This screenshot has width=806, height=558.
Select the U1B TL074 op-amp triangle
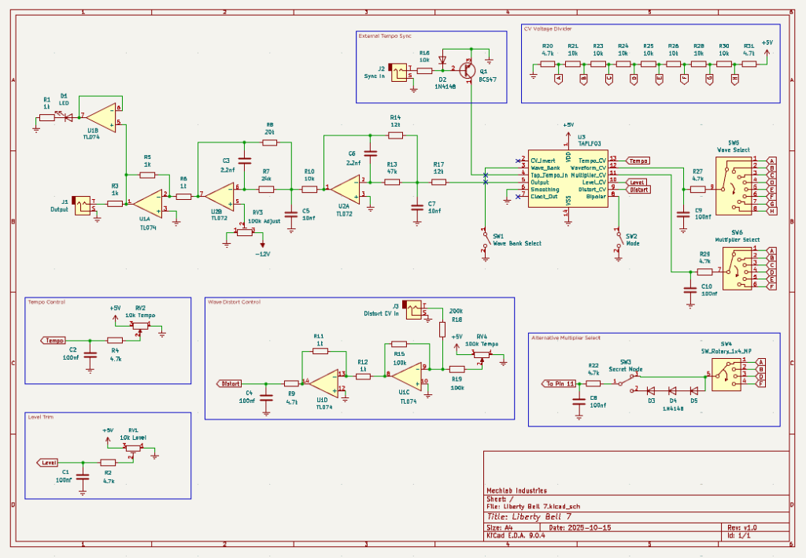click(x=101, y=116)
